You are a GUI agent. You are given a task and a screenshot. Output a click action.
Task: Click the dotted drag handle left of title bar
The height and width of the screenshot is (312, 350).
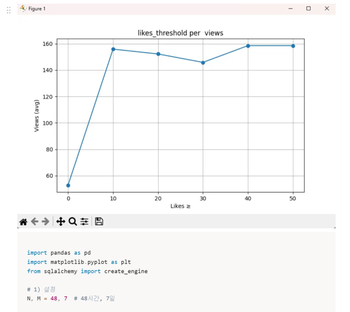point(9,10)
